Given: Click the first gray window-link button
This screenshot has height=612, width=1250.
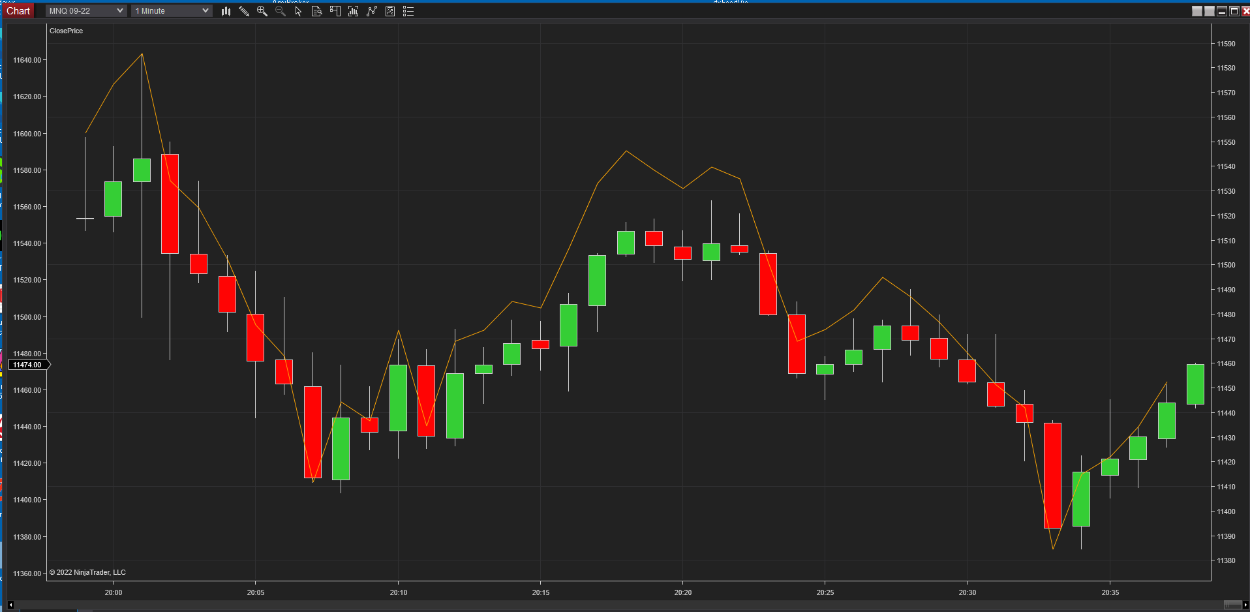Looking at the screenshot, I should pos(1197,11).
